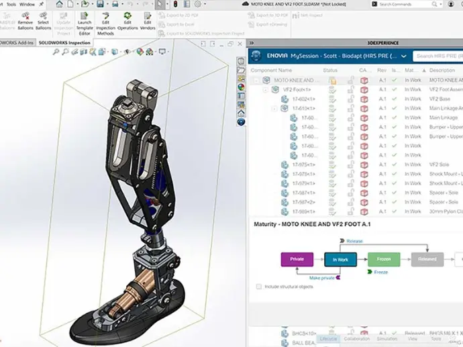Expand the 17-610<1> tree node toggle
Viewport: 463px width, 347px height.
[274, 109]
